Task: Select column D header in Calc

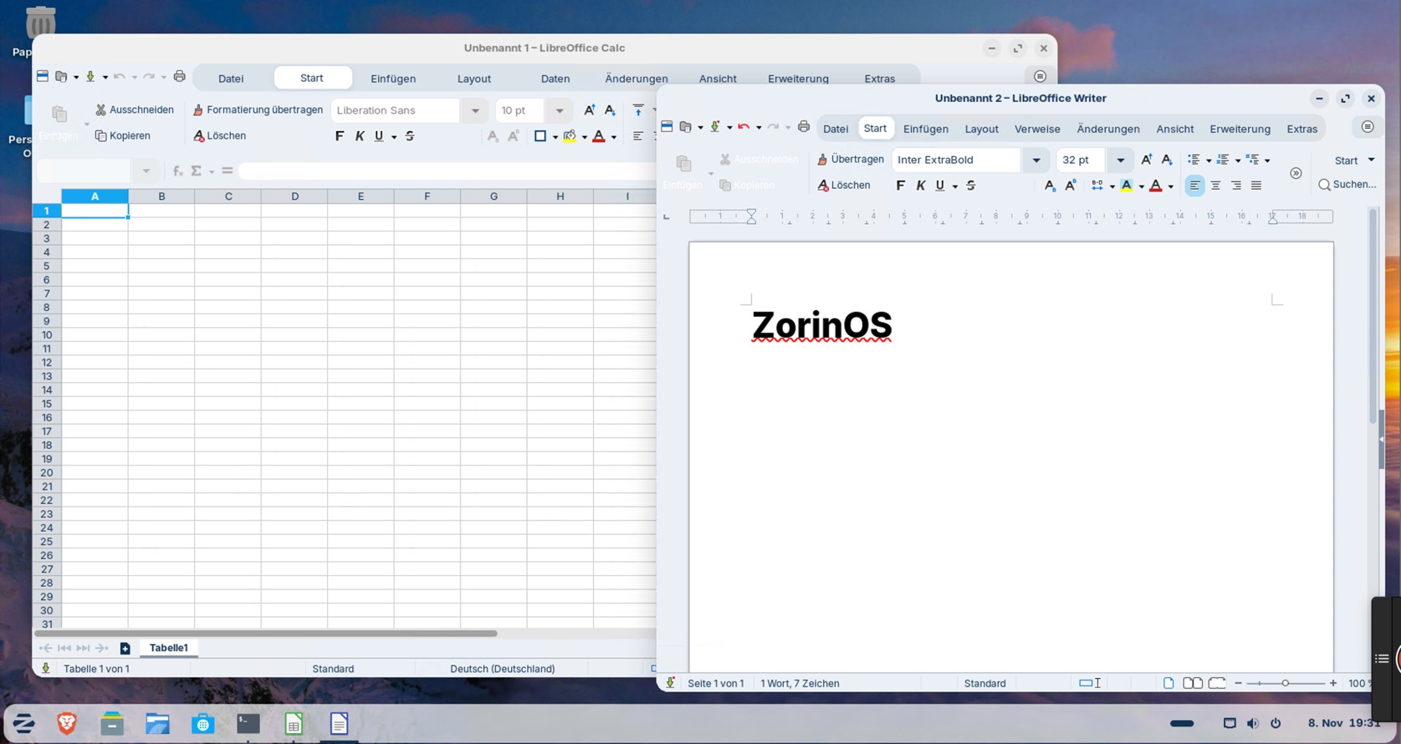Action: click(x=294, y=196)
